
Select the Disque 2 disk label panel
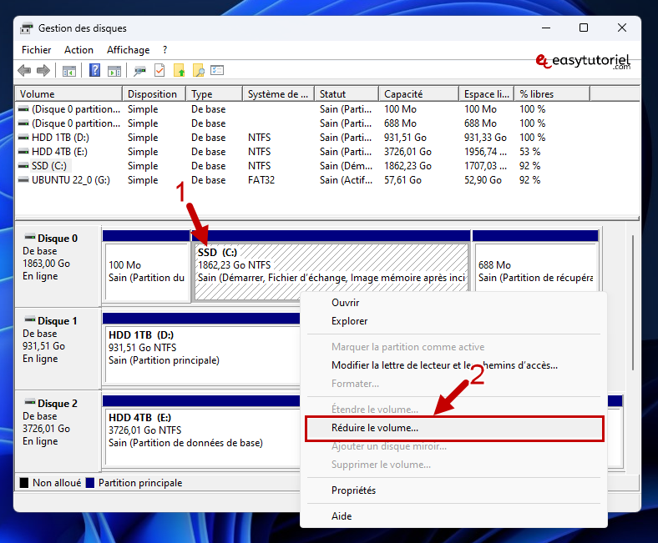tap(58, 431)
